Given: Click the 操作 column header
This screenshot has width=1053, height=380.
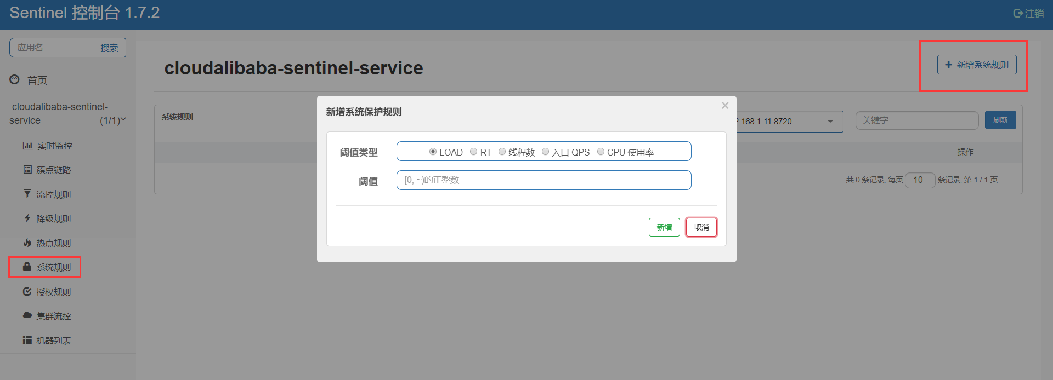Looking at the screenshot, I should [965, 152].
